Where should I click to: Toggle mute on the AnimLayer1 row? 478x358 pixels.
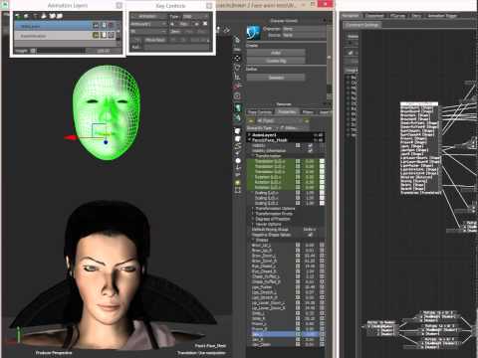tap(112, 26)
